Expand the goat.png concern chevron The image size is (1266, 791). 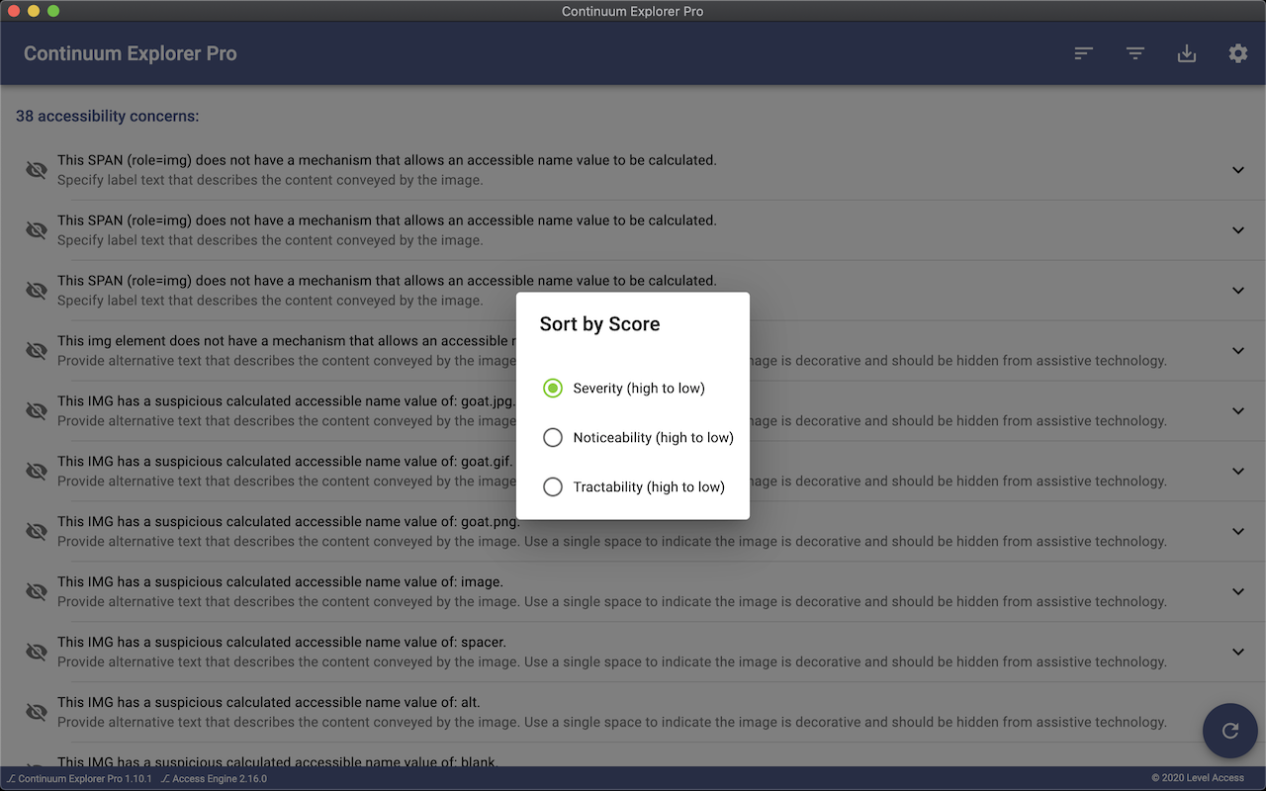pos(1238,532)
